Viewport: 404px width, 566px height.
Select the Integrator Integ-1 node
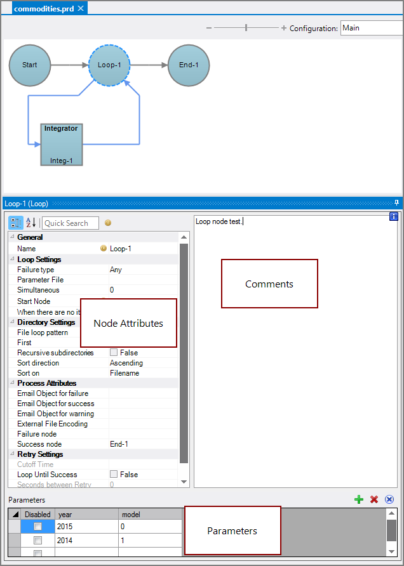click(62, 145)
